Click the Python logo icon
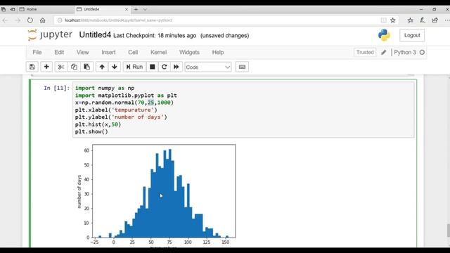Screen dimensions: 450x253 click(384, 35)
